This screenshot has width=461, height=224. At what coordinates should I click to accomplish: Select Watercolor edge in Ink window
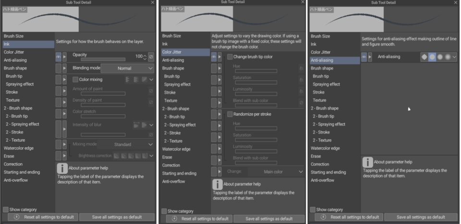pos(19,148)
